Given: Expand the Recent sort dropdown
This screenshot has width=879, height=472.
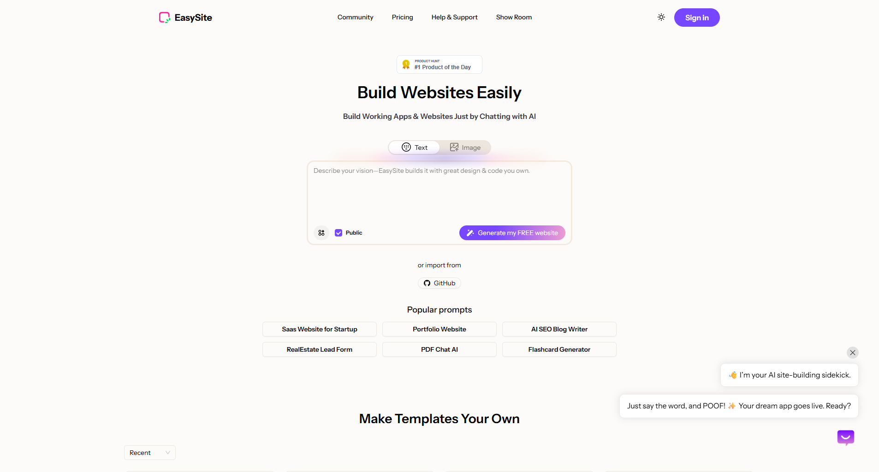Looking at the screenshot, I should pyautogui.click(x=150, y=453).
